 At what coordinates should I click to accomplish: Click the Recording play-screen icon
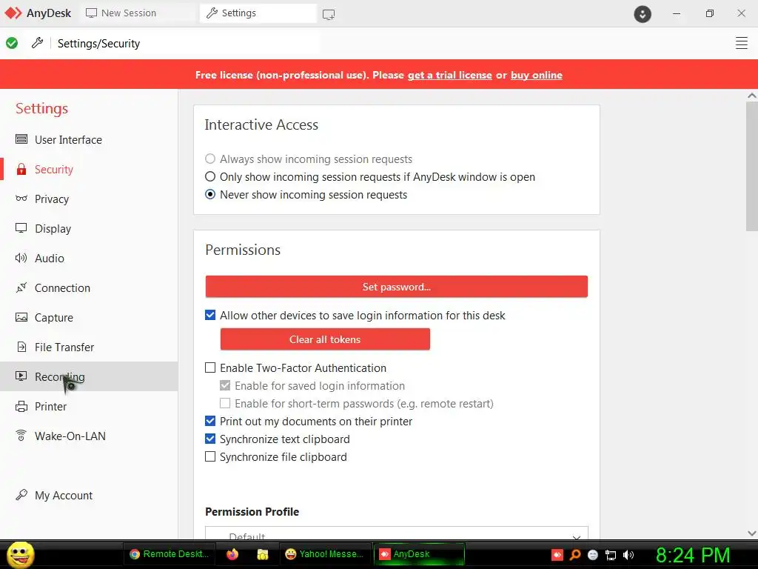point(21,376)
